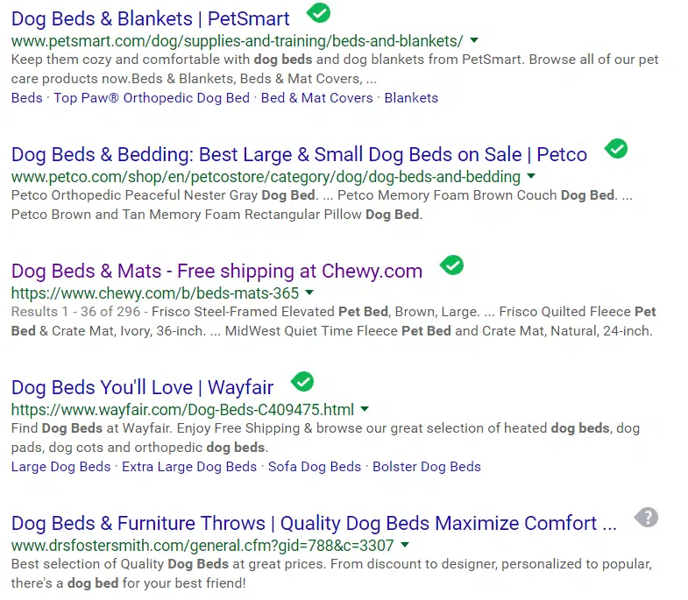Visit Dog Beds & Mats Chewy.com result

tap(216, 271)
